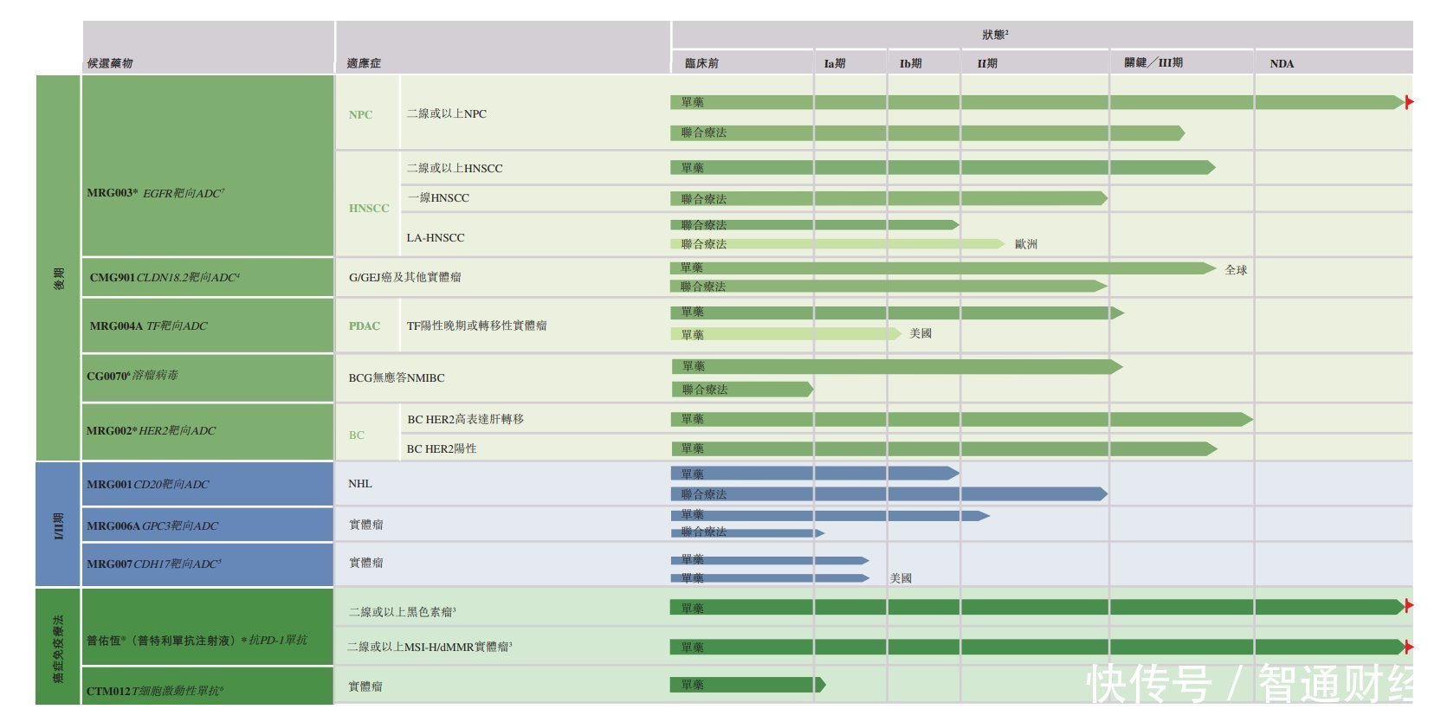Select the 關鍵/III期 column header
Viewport: 1434px width, 709px height.
(1153, 62)
